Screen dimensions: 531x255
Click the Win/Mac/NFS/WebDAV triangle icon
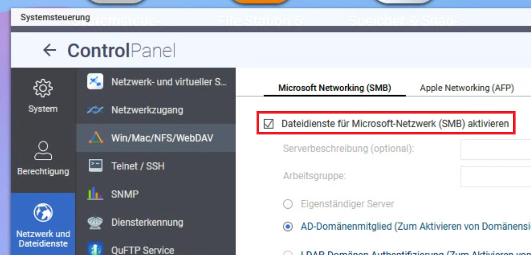pyautogui.click(x=95, y=137)
